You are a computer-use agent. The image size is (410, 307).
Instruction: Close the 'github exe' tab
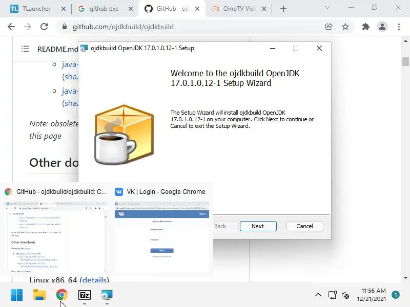click(131, 9)
